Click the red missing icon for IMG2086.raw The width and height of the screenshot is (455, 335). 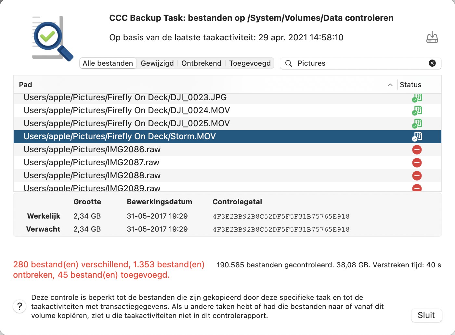pos(417,150)
